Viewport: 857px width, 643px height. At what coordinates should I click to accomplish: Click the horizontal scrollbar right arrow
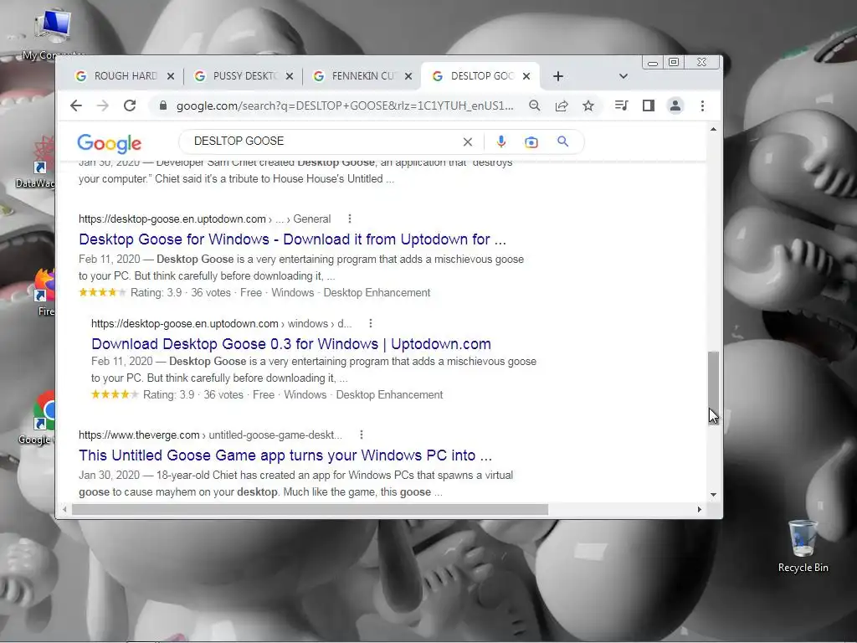tap(699, 509)
